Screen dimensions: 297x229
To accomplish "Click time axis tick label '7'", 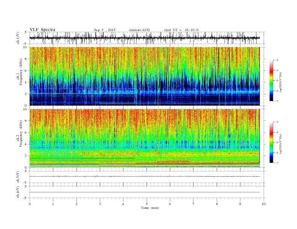I will [x=193, y=204].
